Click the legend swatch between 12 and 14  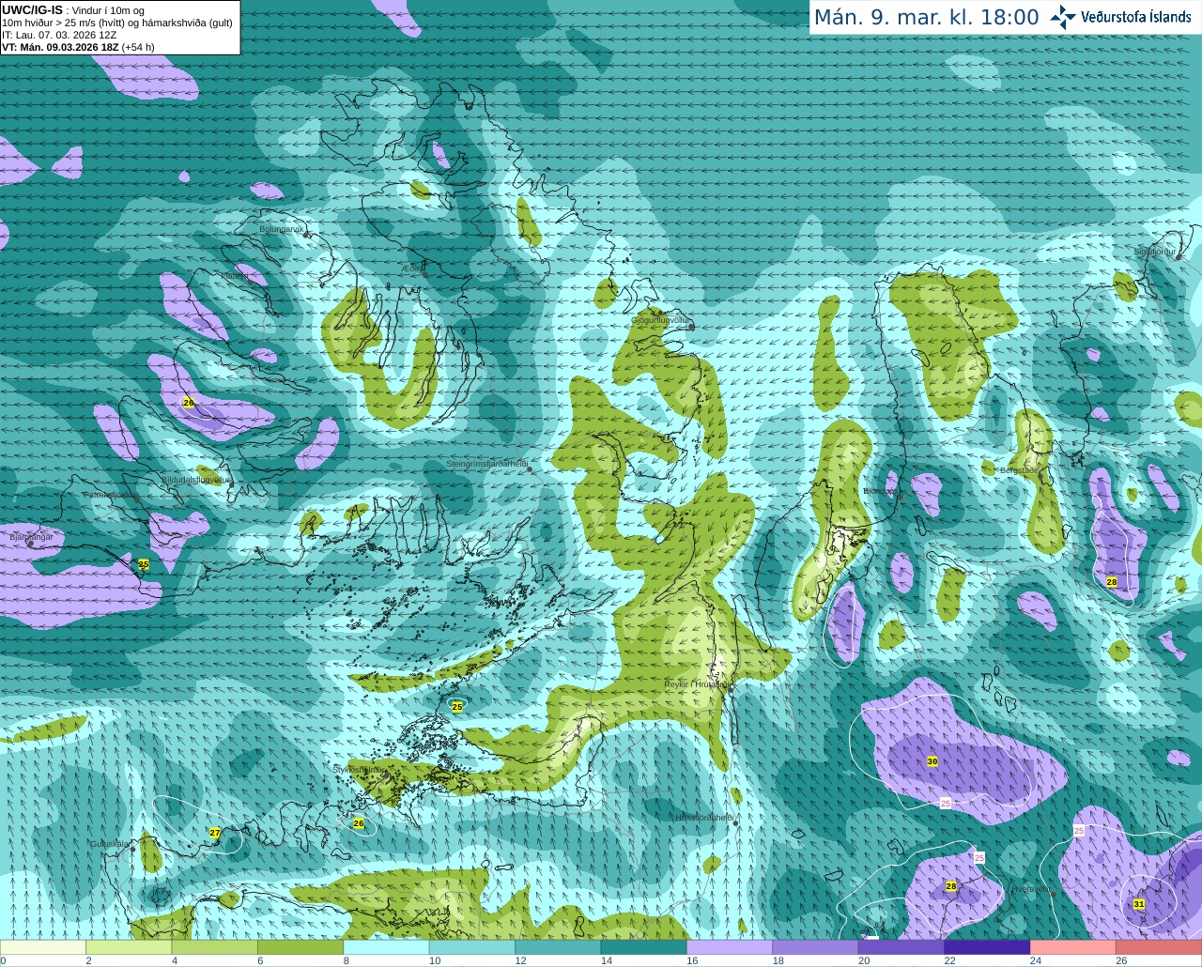pos(558,948)
